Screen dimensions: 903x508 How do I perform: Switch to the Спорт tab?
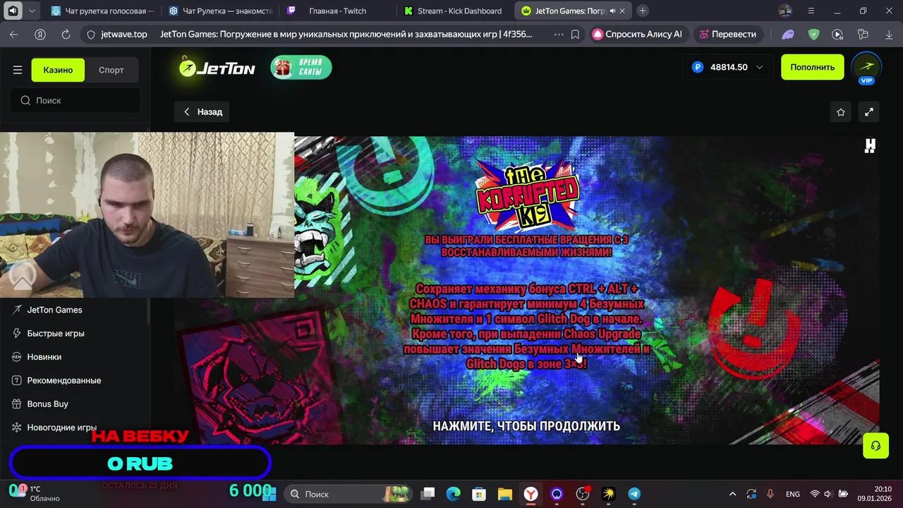coord(111,70)
